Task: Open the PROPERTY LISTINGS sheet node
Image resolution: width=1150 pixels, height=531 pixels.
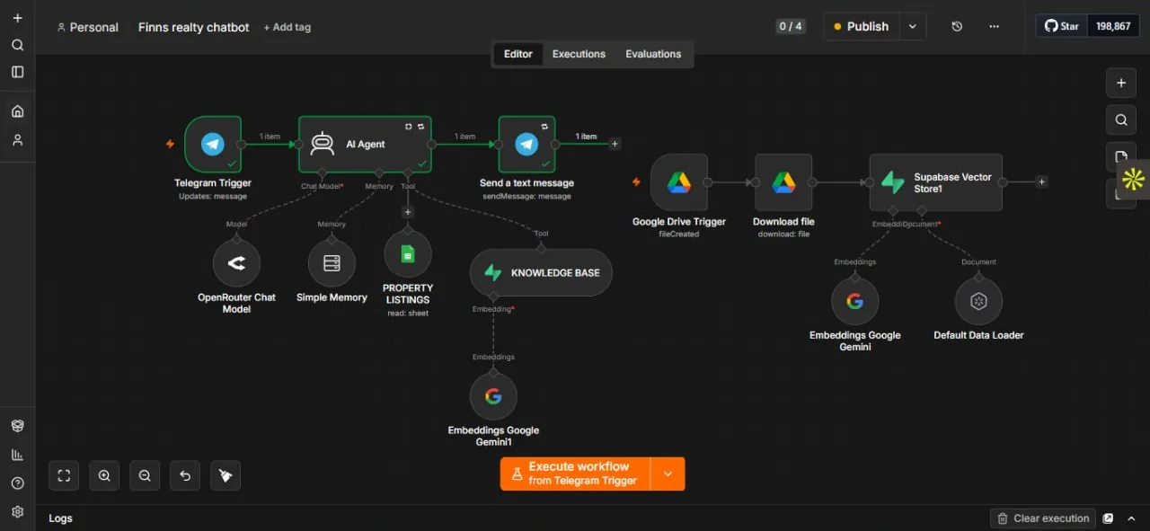Action: coord(407,254)
